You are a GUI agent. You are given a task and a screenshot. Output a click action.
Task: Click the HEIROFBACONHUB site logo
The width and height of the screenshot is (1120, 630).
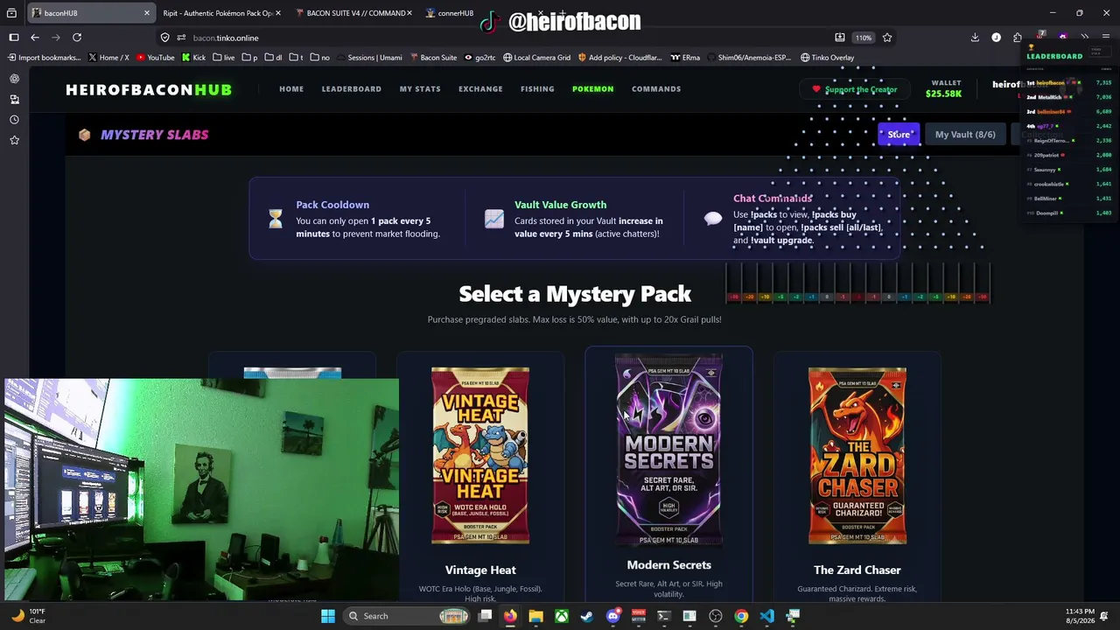[149, 89]
